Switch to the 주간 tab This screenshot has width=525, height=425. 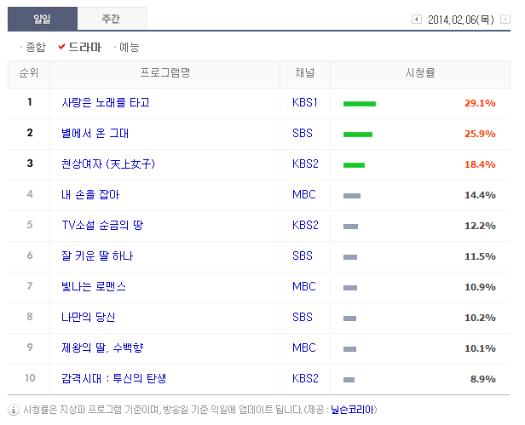(112, 19)
